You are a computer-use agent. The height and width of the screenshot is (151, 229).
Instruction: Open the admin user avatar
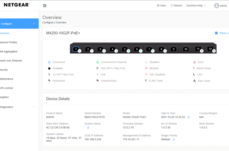point(217,6)
